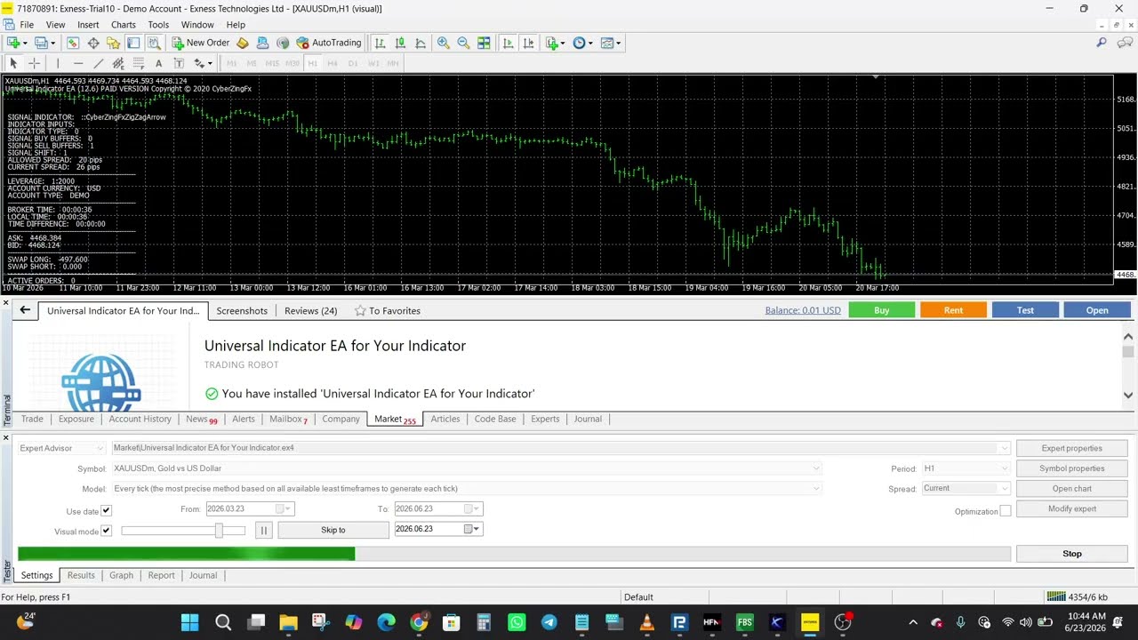Open a new chart from toolbar

[13, 43]
